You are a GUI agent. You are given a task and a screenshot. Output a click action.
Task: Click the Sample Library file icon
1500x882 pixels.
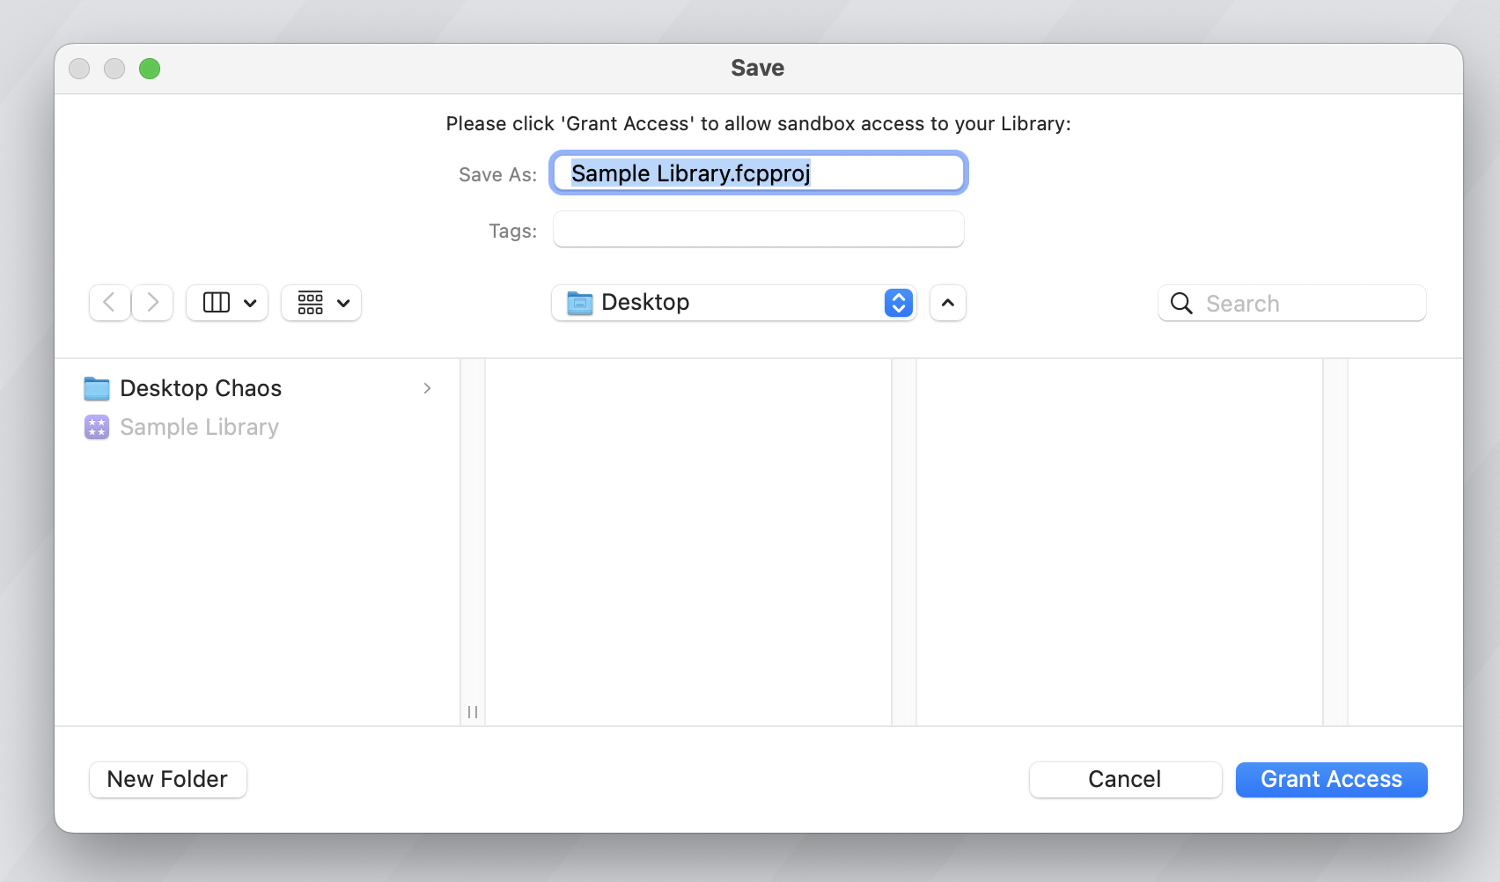(97, 427)
